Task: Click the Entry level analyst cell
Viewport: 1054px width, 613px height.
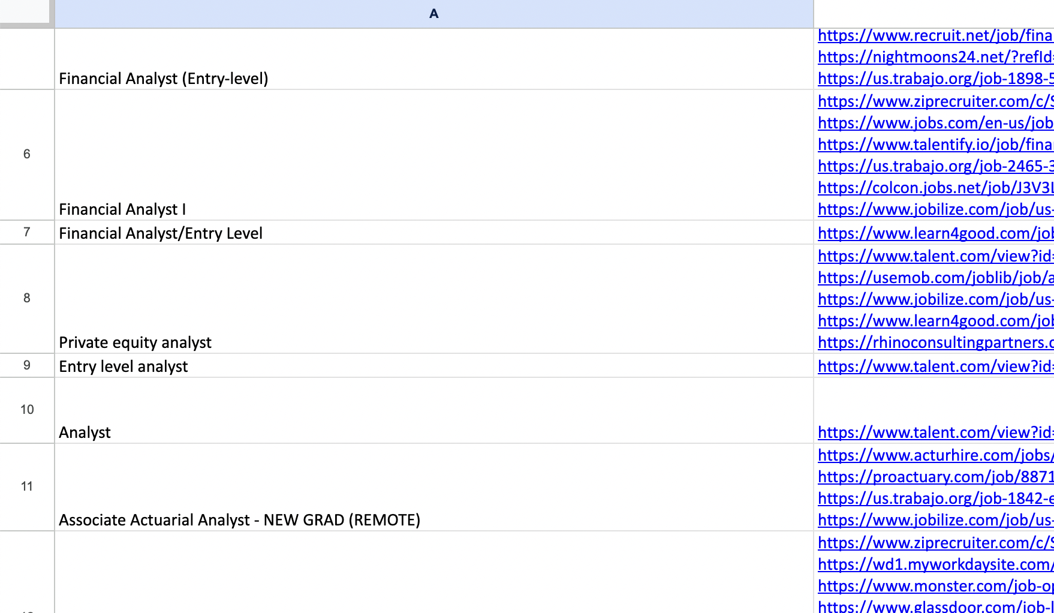Action: 124,366
